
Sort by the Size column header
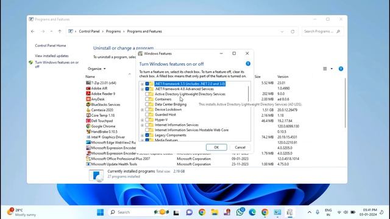[257, 77]
